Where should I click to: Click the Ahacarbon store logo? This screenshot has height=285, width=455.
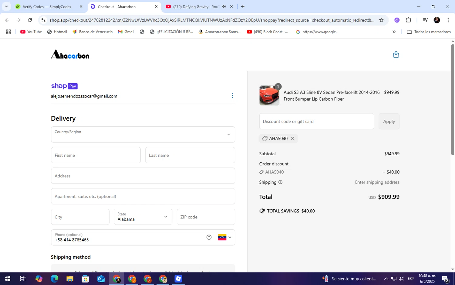pyautogui.click(x=70, y=54)
